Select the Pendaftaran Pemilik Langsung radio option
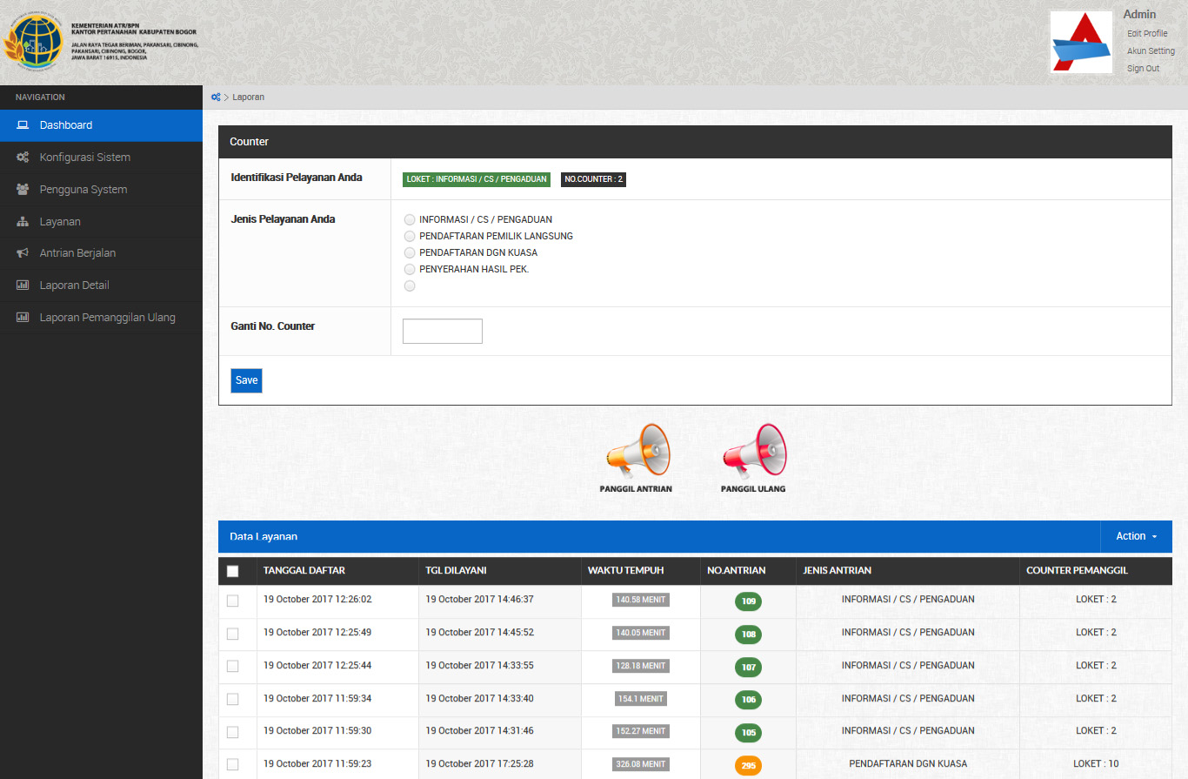The image size is (1188, 779). click(410, 236)
